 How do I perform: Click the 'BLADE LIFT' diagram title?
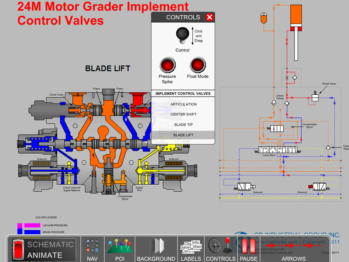(x=108, y=69)
